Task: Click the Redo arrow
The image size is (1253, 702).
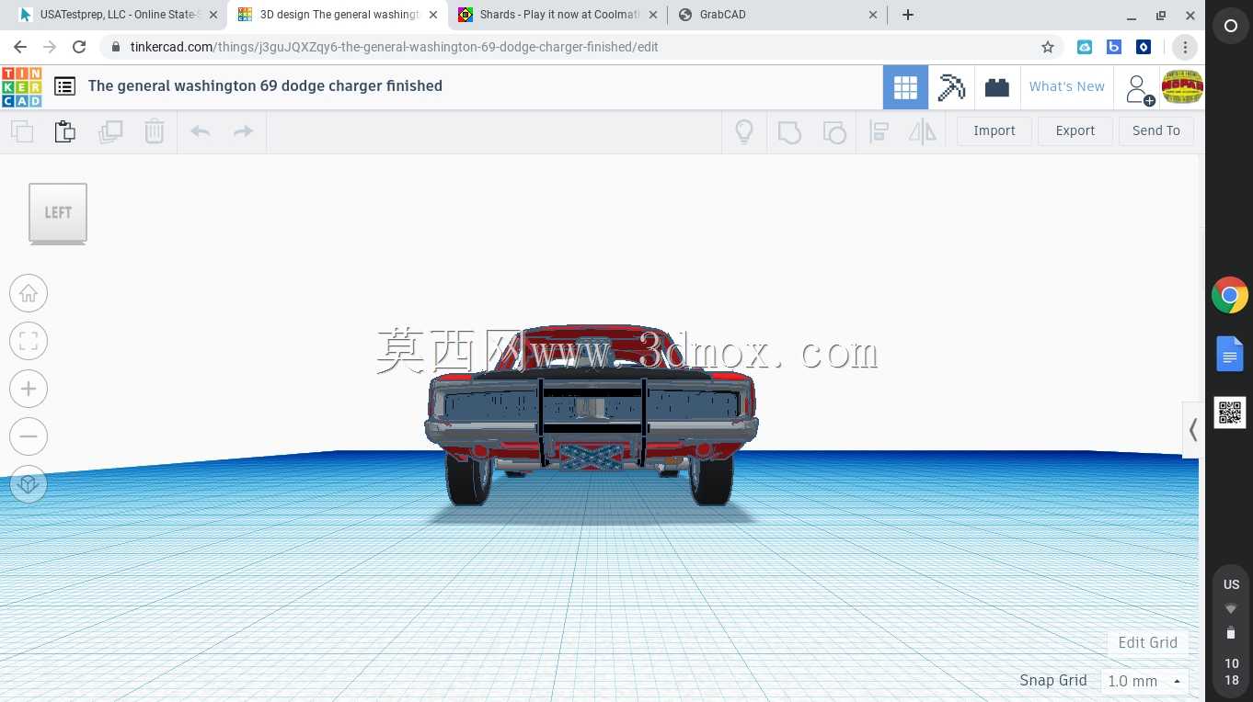Action: (243, 131)
